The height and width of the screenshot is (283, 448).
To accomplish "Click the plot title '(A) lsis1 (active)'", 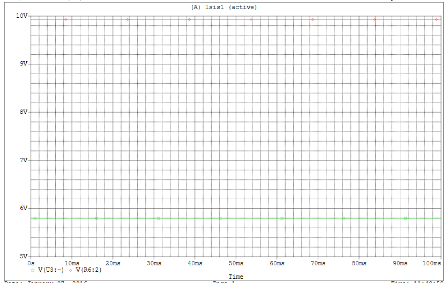I will 223,7.
